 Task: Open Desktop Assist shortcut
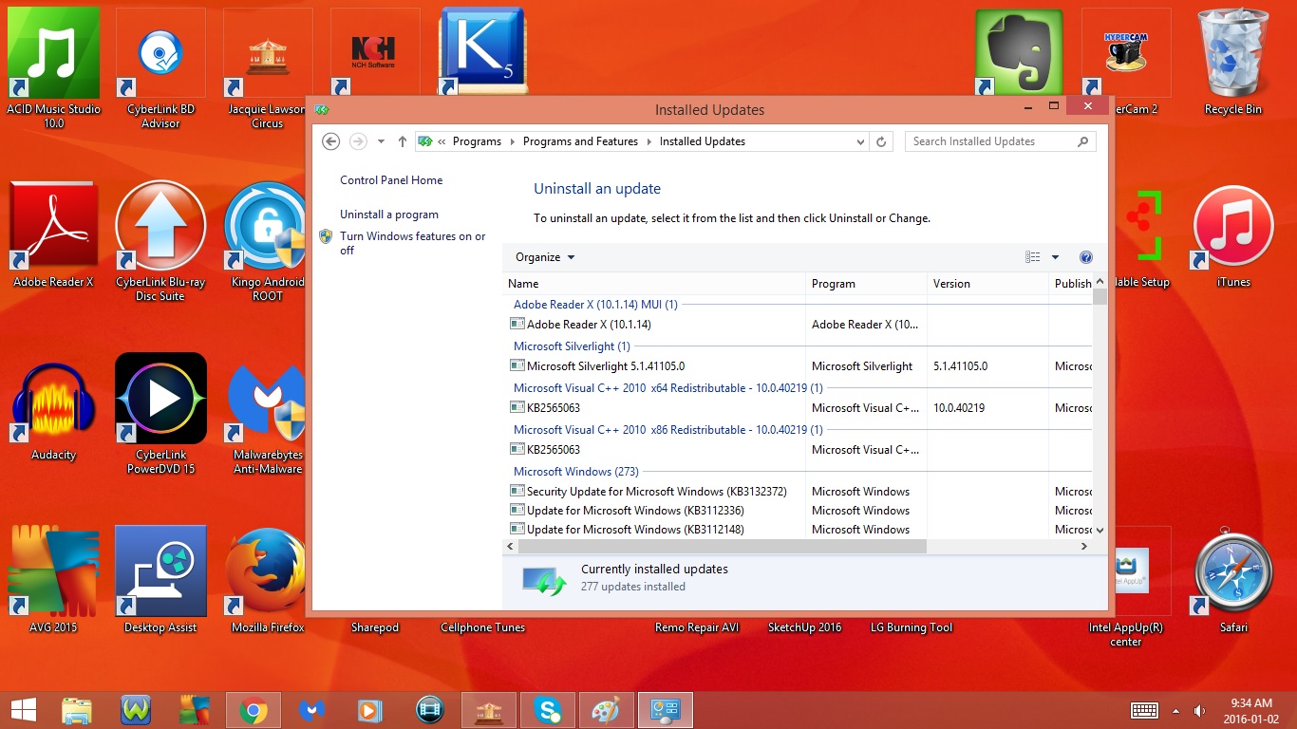click(160, 580)
